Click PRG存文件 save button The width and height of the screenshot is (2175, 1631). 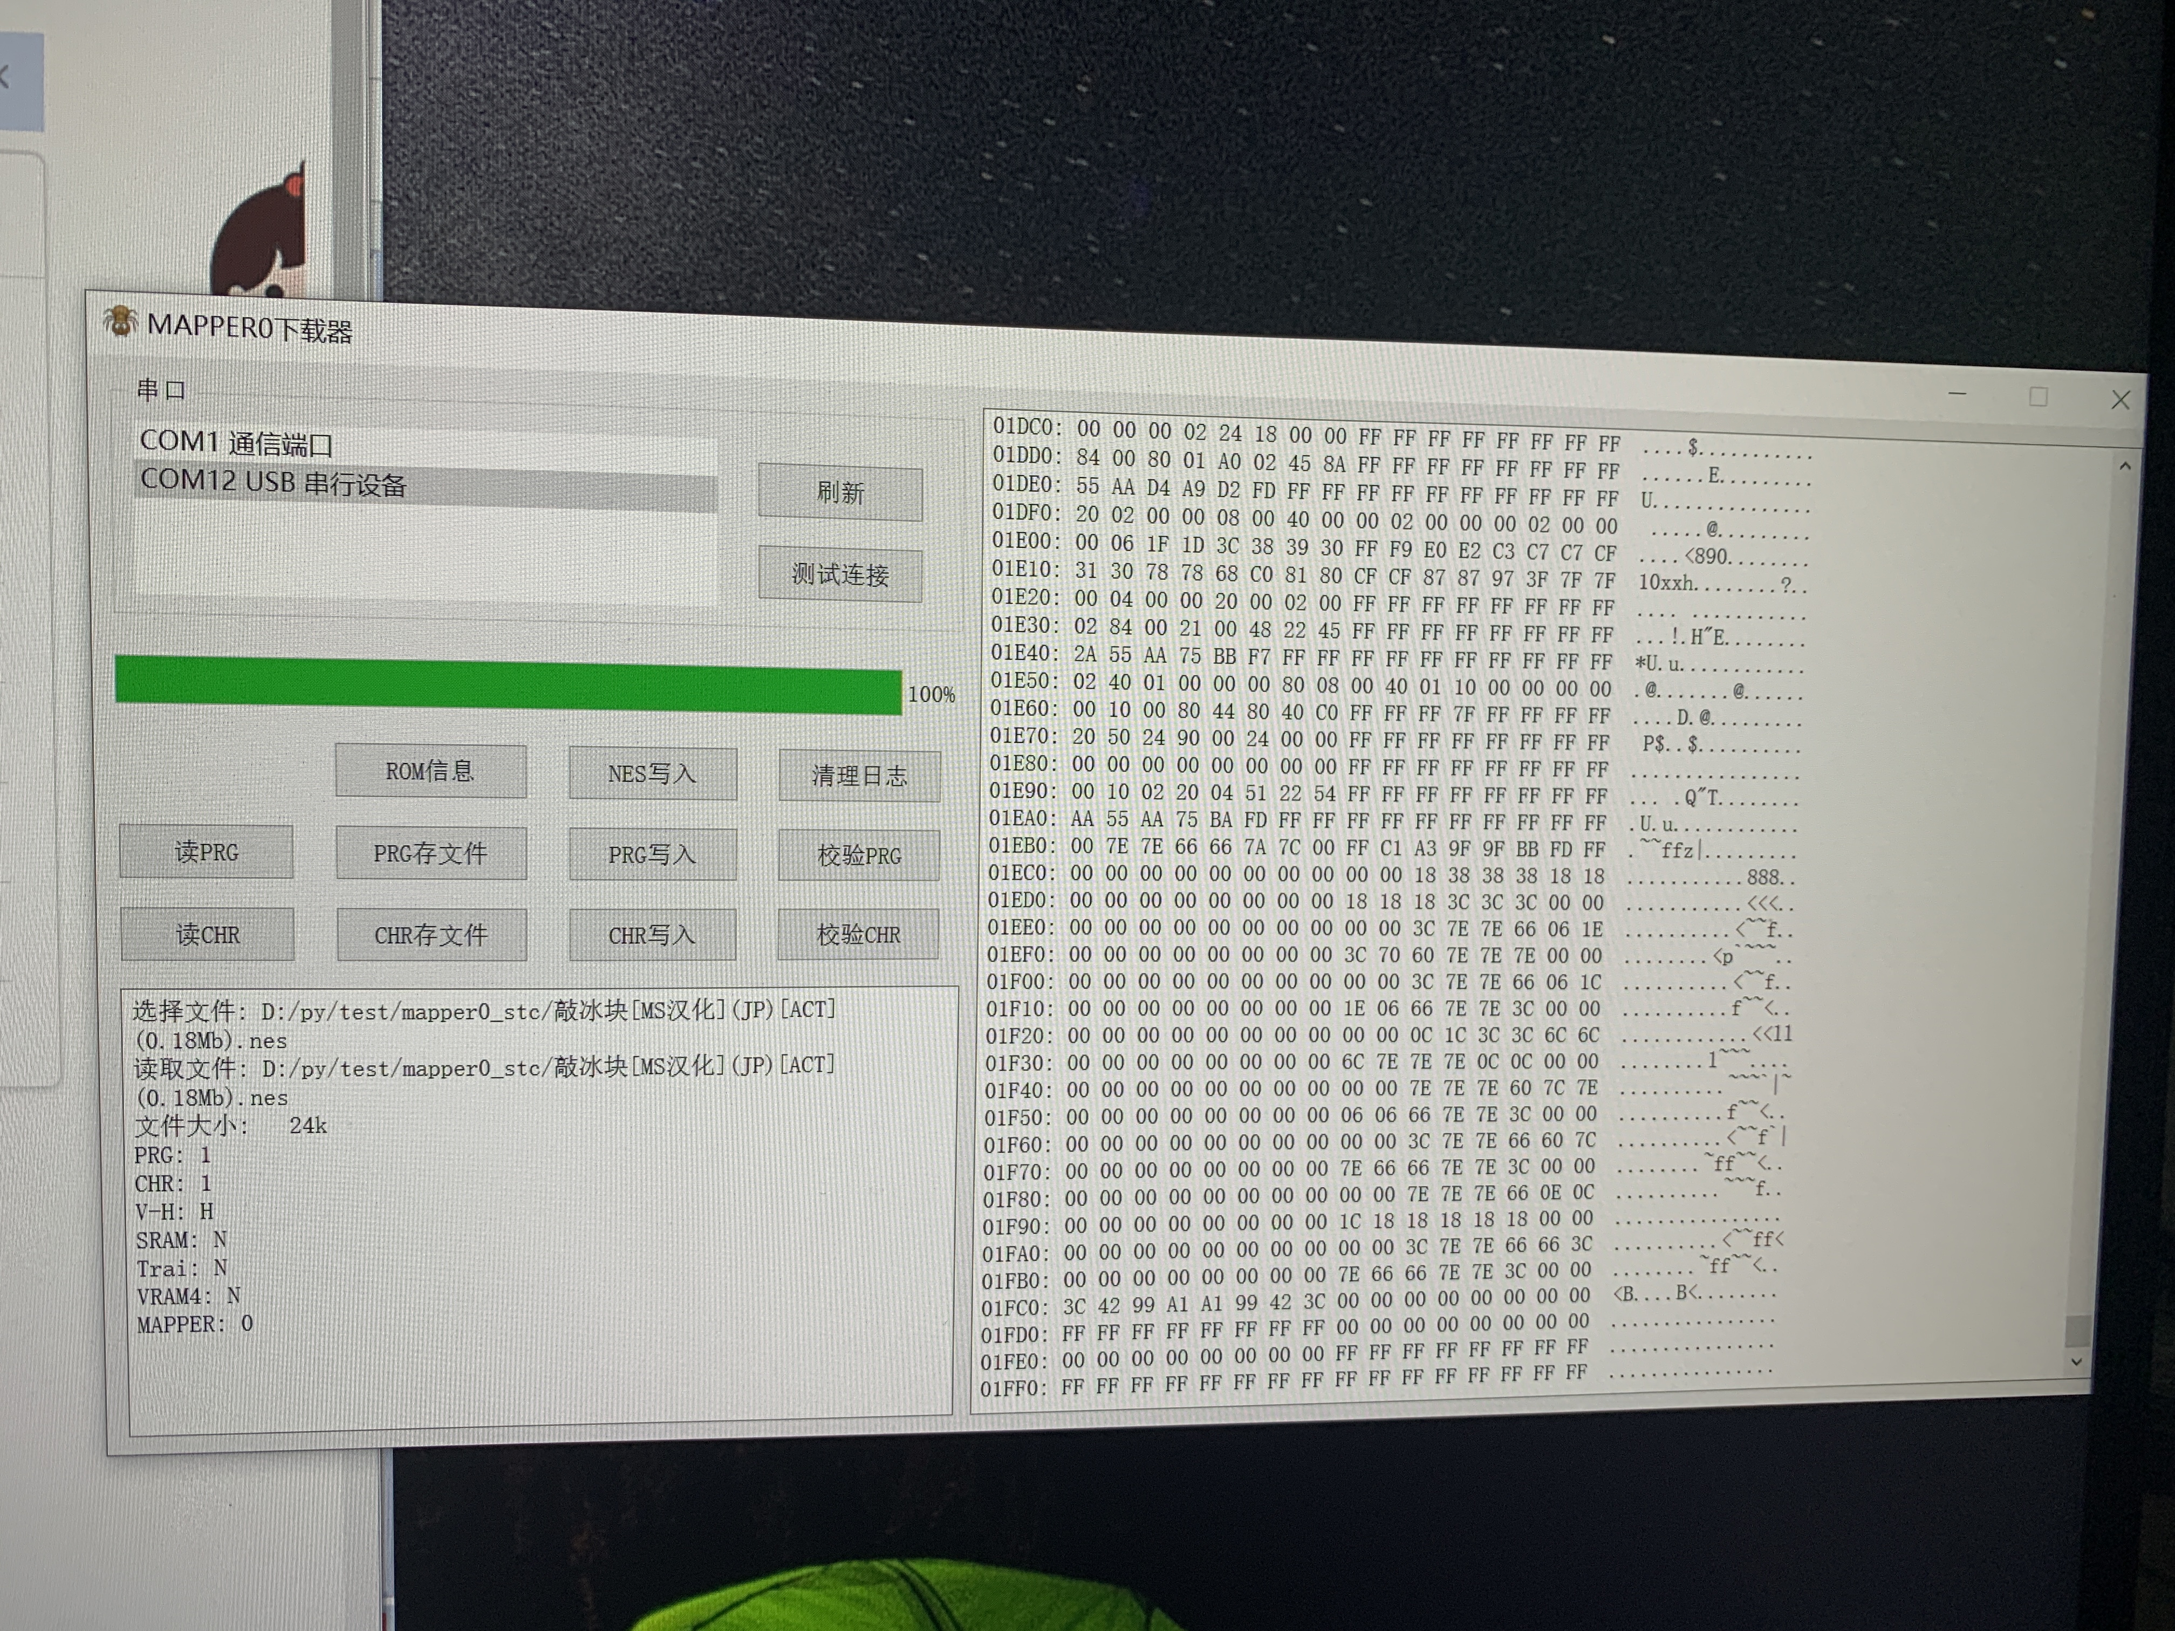coord(430,853)
